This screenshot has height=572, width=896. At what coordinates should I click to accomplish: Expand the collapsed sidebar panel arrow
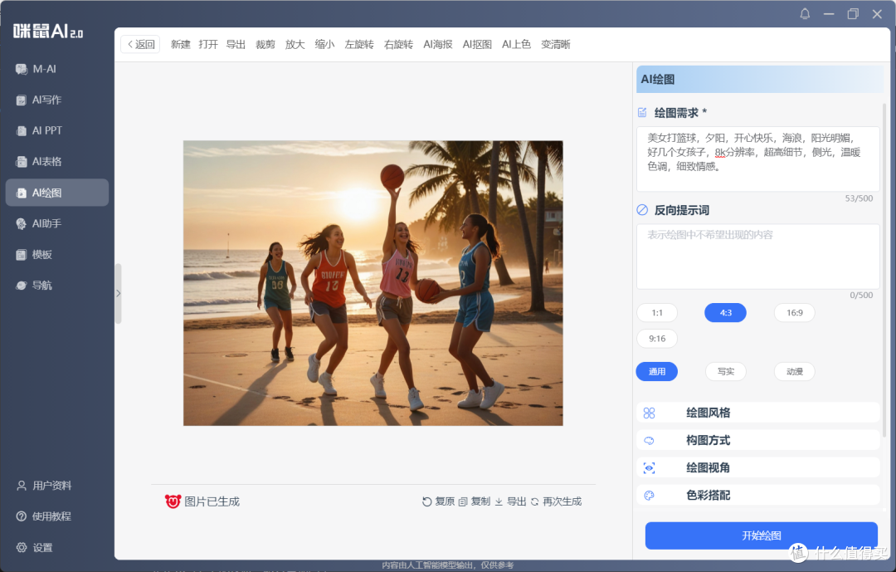(119, 293)
